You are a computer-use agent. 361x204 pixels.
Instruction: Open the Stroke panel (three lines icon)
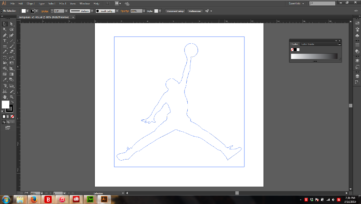[357, 44]
